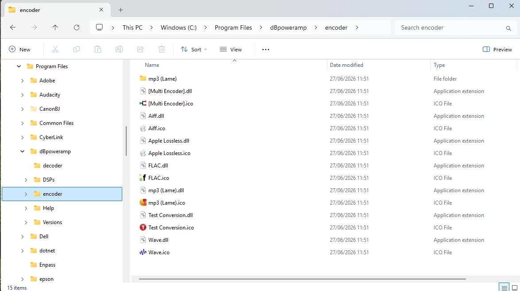Screen dimensions: 520x291
Task: Click This PC in breadcrumb
Action: click(x=132, y=27)
